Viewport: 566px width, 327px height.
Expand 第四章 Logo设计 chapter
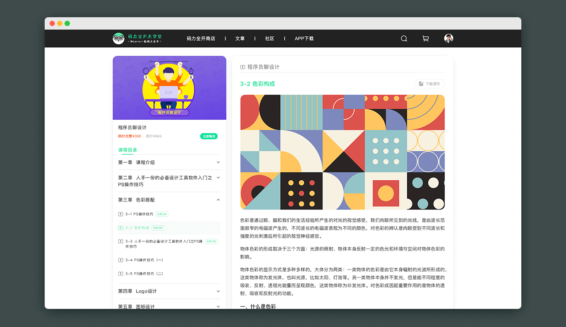[218, 291]
